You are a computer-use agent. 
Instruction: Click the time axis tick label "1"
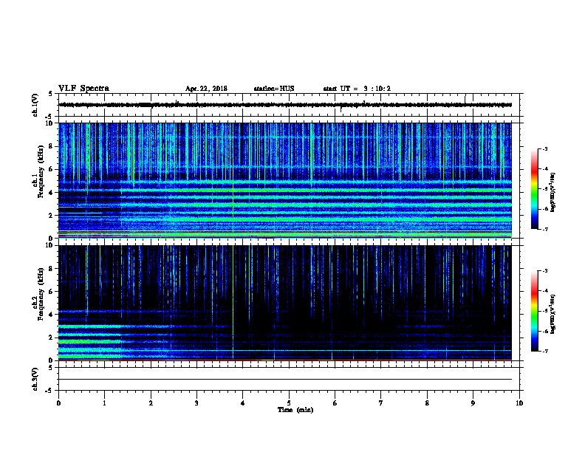click(104, 403)
